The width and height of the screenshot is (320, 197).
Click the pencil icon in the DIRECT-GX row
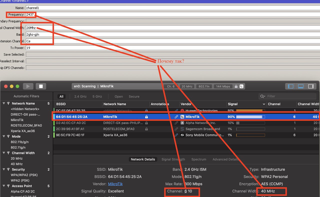176,123
